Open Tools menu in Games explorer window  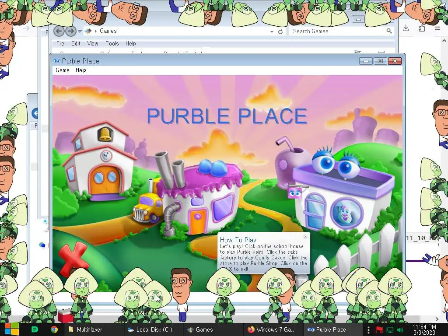tap(112, 43)
